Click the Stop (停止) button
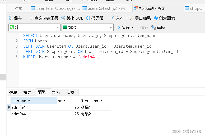The image size is (205, 136). [x=142, y=28]
